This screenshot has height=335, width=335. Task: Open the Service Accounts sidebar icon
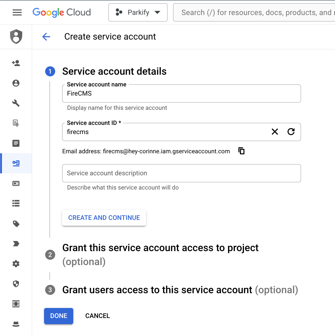click(16, 163)
